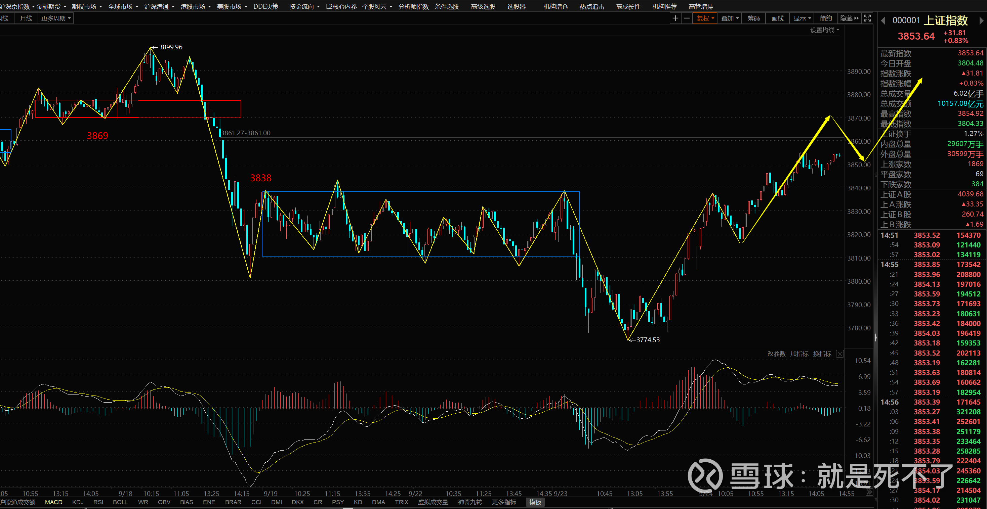Toggle the 筹码 chip distribution view
This screenshot has width=987, height=509.
coord(753,18)
